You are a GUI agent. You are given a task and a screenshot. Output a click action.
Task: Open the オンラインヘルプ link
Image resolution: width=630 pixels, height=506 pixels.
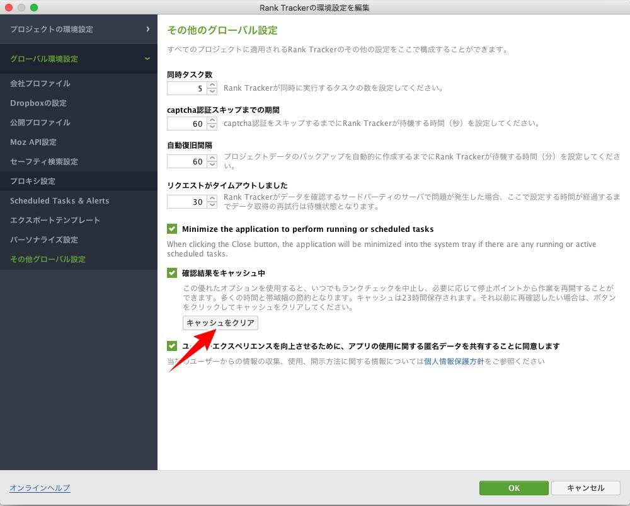pos(40,488)
